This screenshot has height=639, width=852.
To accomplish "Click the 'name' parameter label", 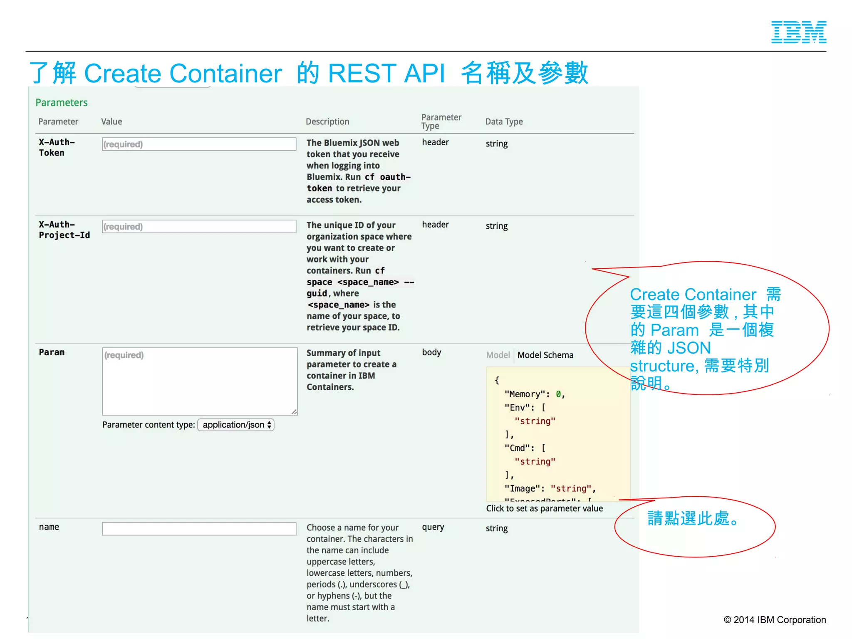I will pos(49,527).
